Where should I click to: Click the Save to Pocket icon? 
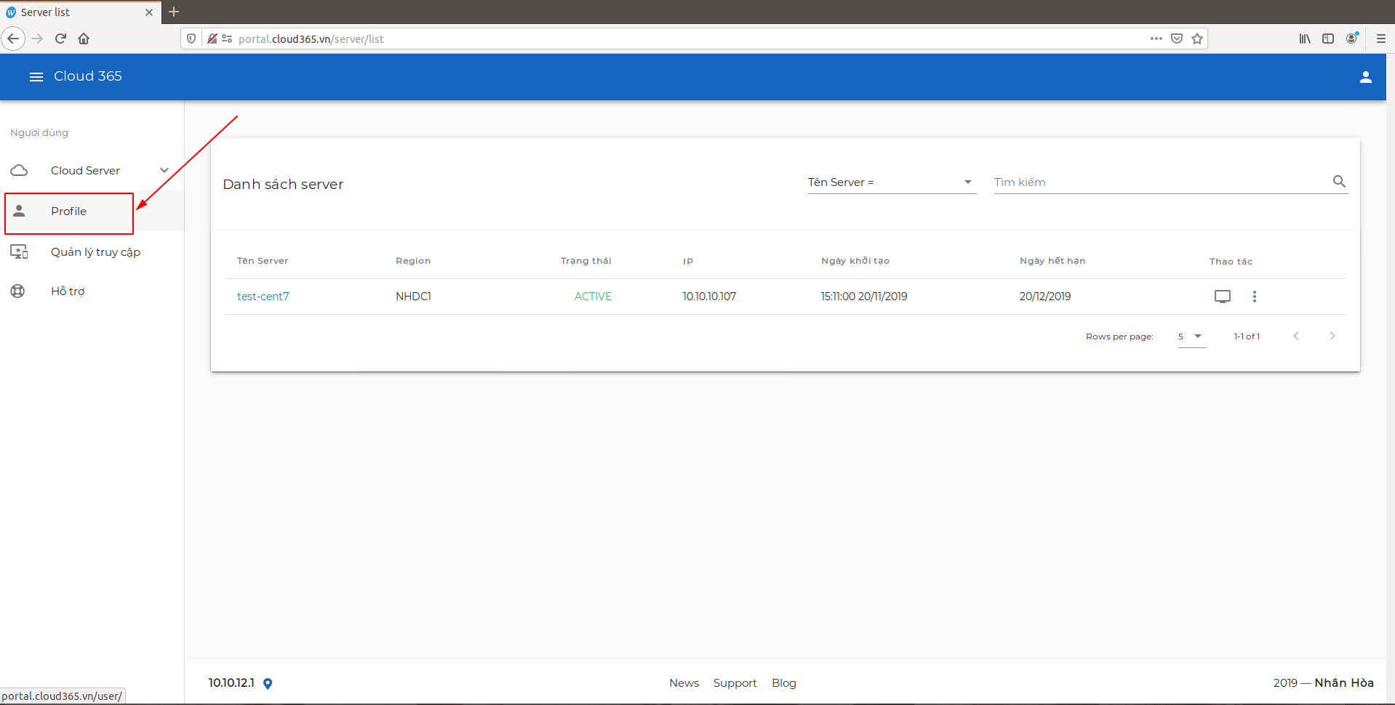(1177, 39)
